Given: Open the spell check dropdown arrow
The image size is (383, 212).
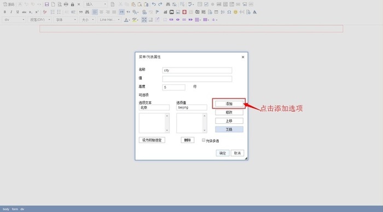Looking at the screenshot, I should click(x=193, y=4).
